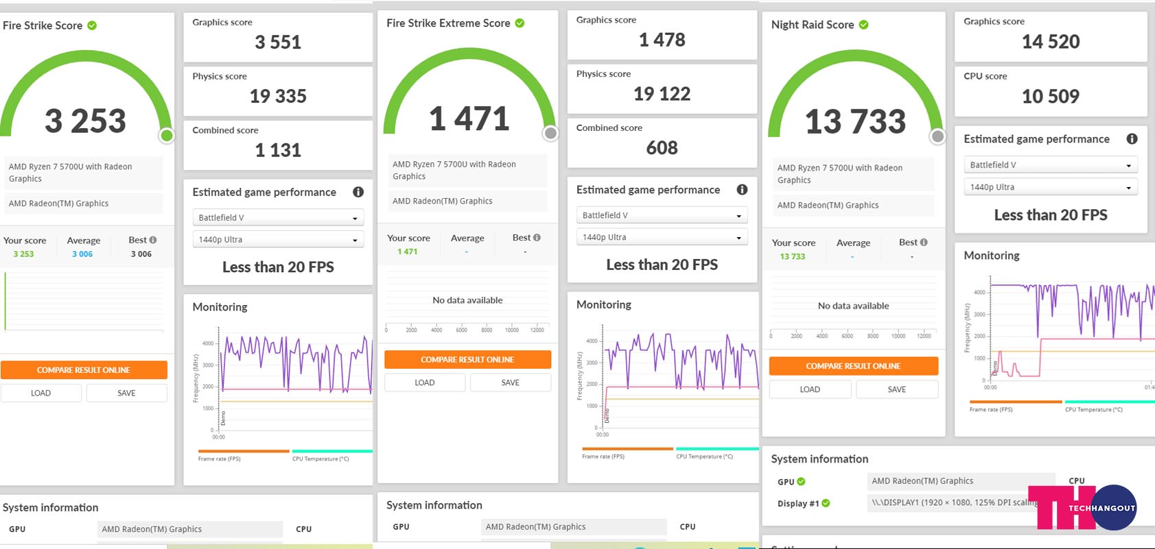Open info icon in Fire Strike game performance
Screen dimensions: 1155x549
(x=358, y=192)
